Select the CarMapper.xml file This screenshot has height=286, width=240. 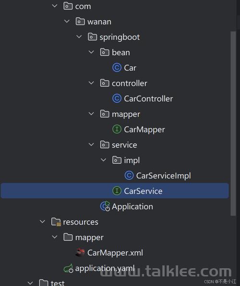[115, 253]
